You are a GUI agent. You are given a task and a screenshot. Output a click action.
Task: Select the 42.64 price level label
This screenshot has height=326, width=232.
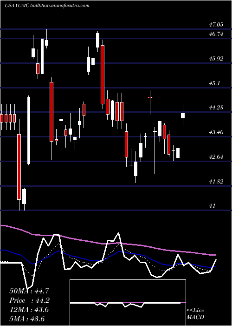(x=216, y=157)
